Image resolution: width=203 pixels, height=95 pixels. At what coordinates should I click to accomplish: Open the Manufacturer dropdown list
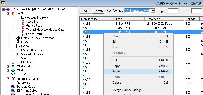[153, 11]
